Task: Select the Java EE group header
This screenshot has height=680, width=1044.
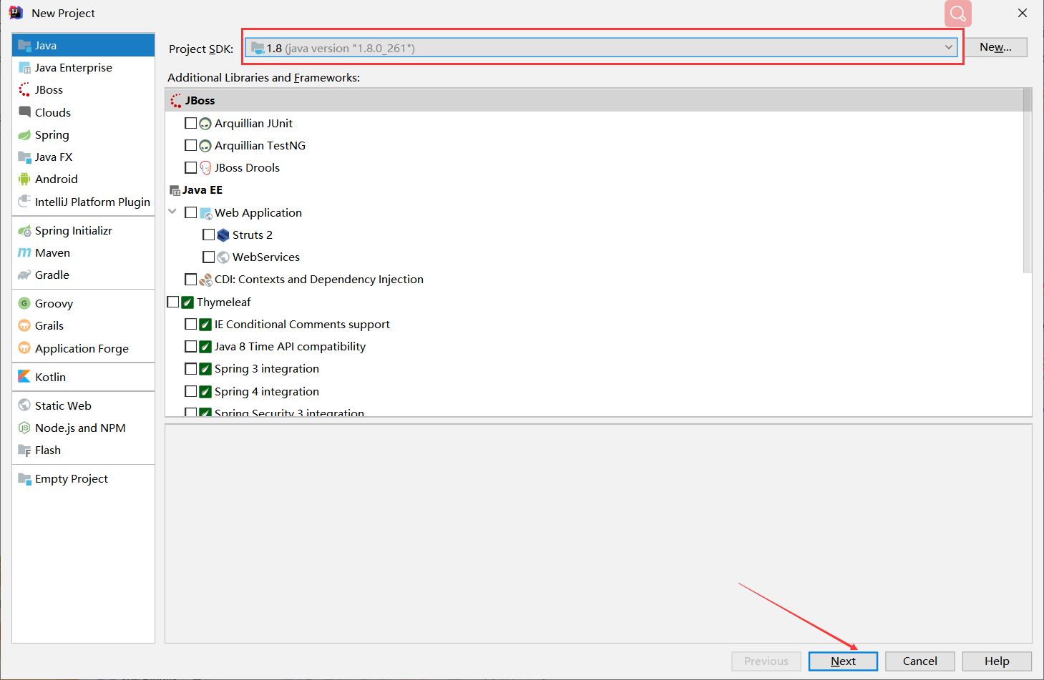Action: [594, 190]
